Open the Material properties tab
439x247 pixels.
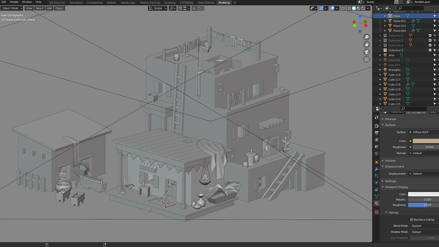(x=376, y=203)
